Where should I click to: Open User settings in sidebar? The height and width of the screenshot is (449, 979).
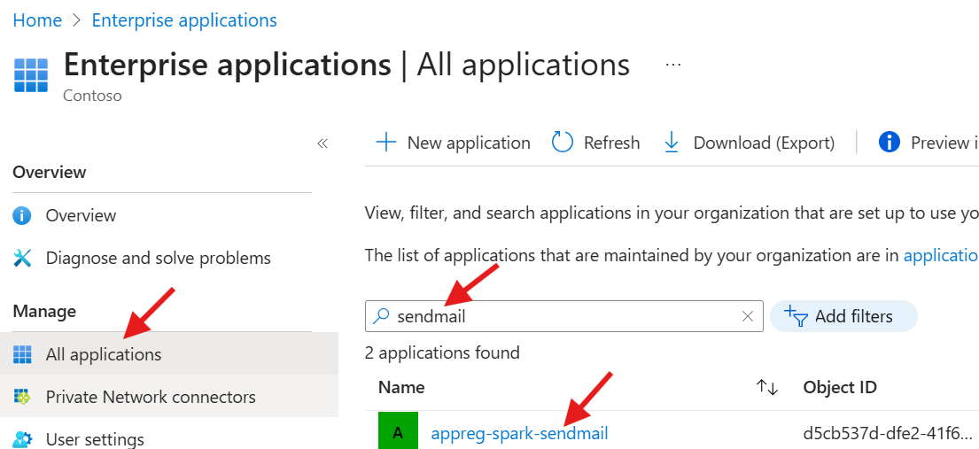(x=95, y=439)
